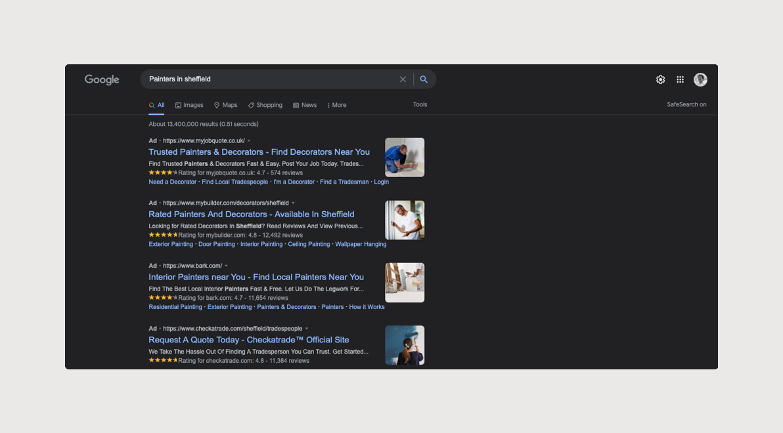Open the 'Need a Decorator' sitelink
The image size is (783, 433).
coord(172,182)
